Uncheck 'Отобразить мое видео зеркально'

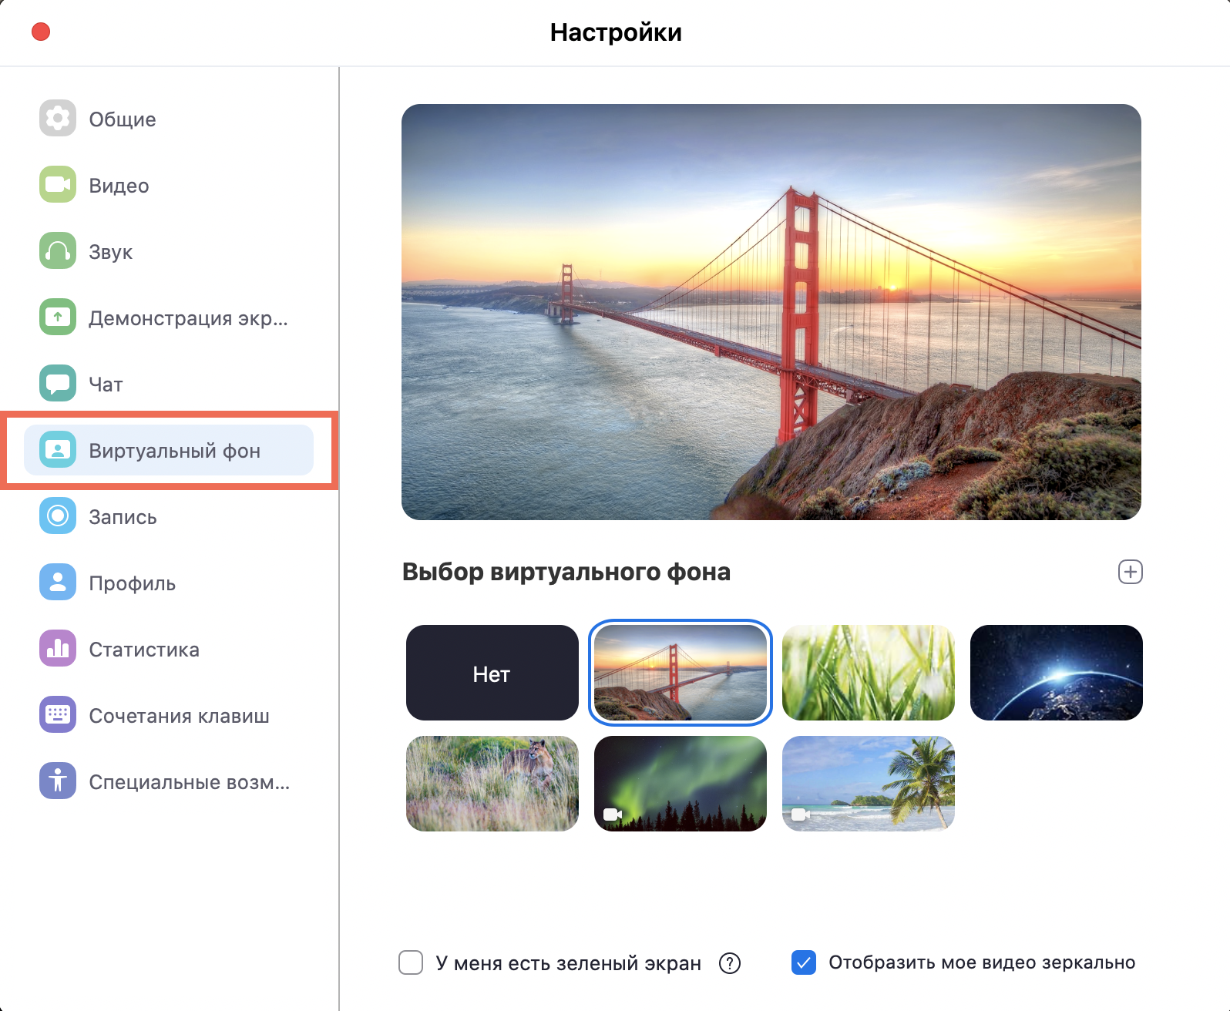pos(804,962)
